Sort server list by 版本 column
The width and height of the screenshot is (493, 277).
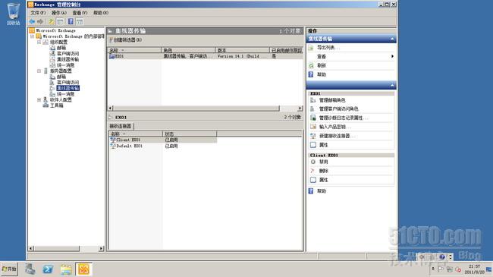pyautogui.click(x=243, y=50)
